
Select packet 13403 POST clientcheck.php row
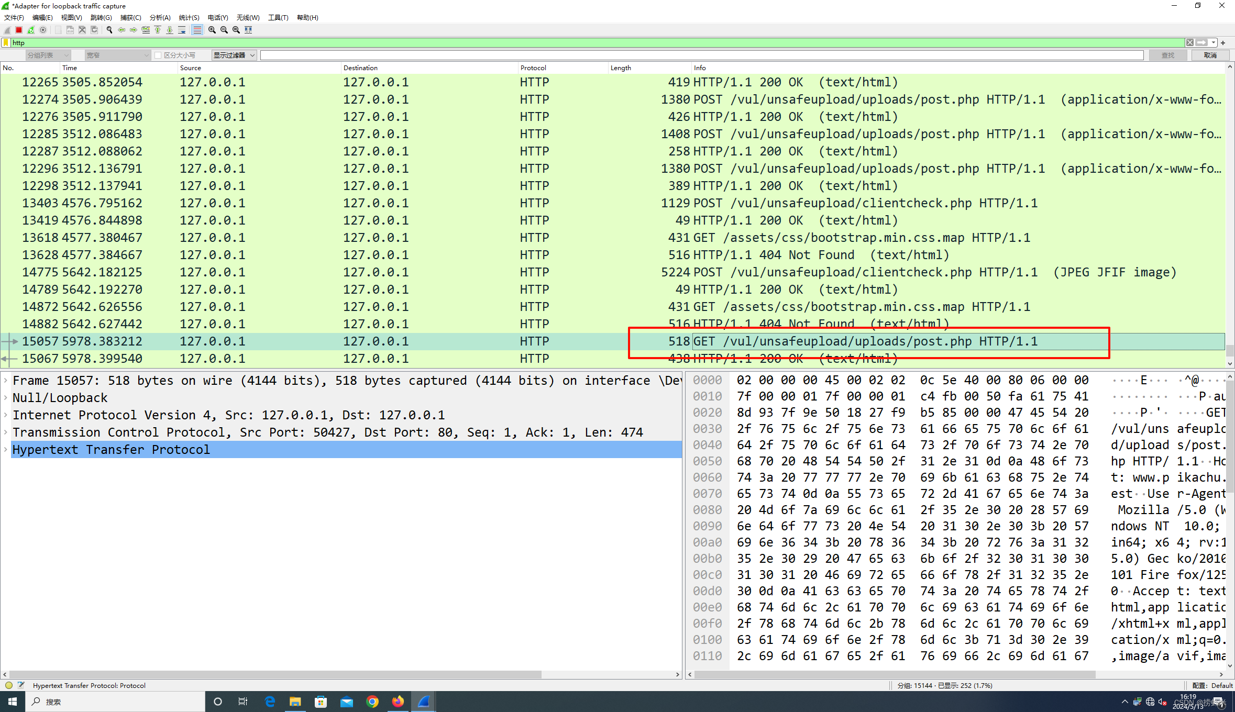pos(613,203)
